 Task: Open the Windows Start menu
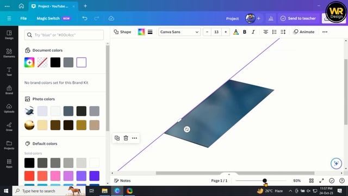[6, 191]
